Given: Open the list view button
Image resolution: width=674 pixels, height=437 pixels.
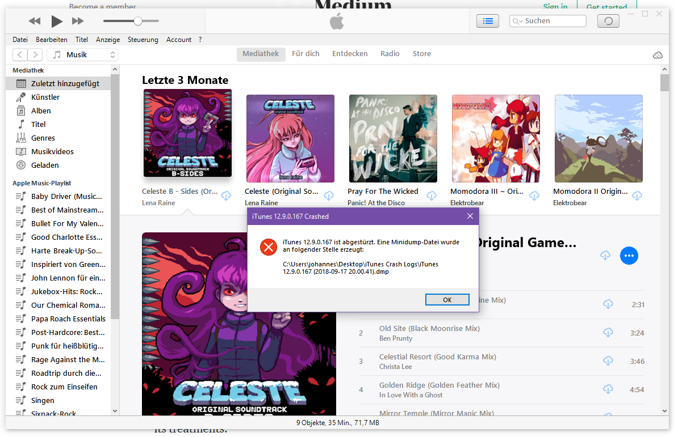Looking at the screenshot, I should point(487,21).
